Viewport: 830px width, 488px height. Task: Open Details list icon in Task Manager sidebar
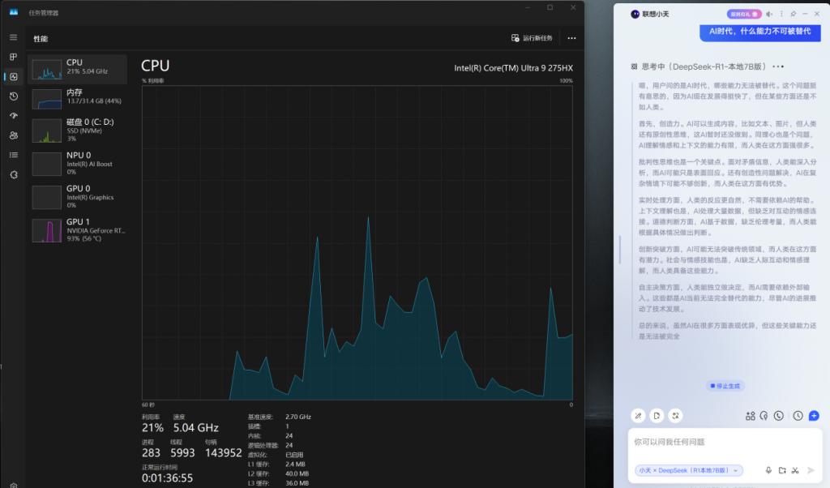(x=14, y=155)
